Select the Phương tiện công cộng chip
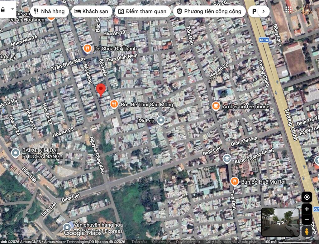The image size is (319, 244). click(x=209, y=11)
